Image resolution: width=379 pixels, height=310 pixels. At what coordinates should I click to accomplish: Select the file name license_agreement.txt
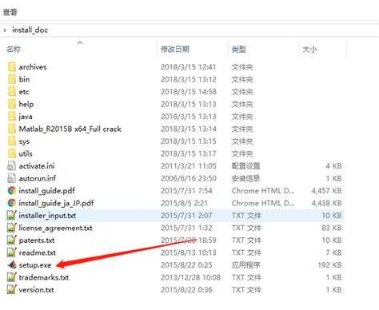point(55,228)
